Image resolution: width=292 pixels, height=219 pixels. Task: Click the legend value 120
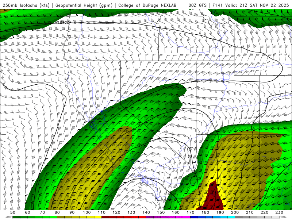click(x=116, y=212)
